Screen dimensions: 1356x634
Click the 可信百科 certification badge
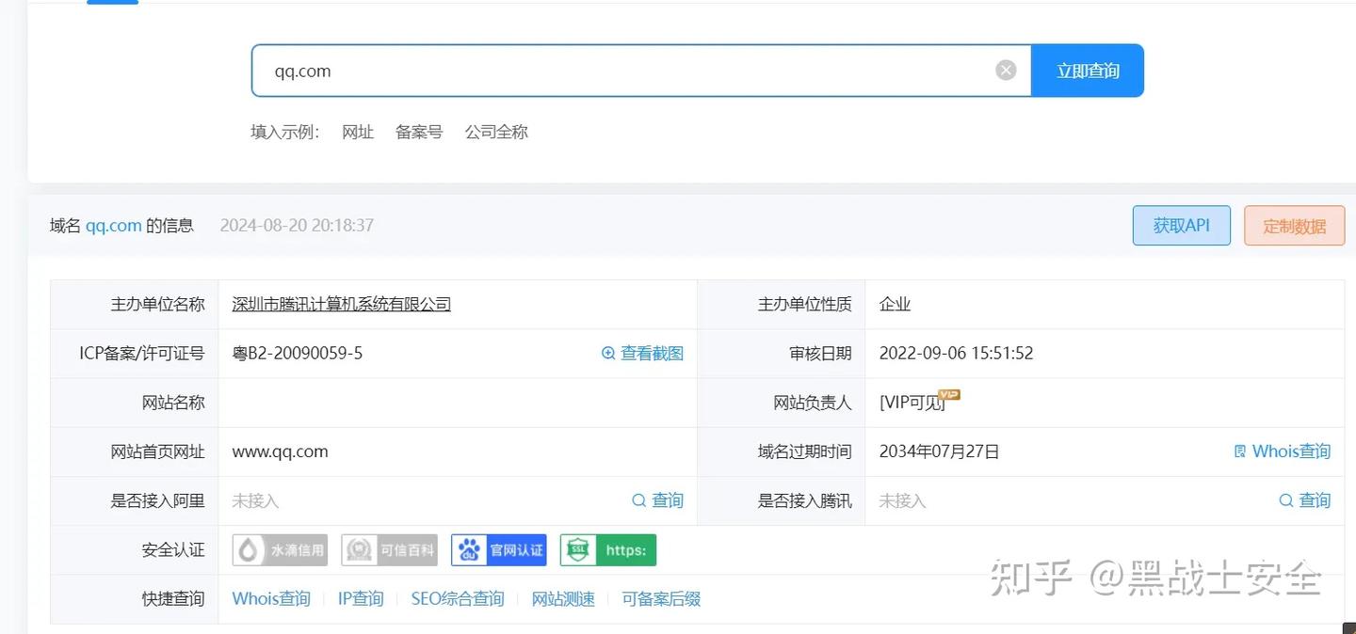[x=389, y=550]
